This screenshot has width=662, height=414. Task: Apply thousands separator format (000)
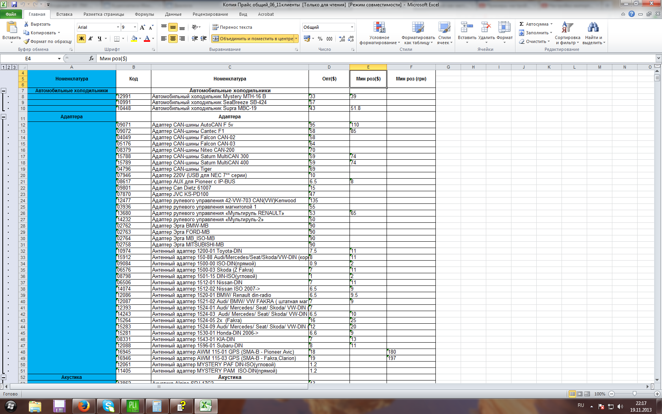pyautogui.click(x=329, y=39)
